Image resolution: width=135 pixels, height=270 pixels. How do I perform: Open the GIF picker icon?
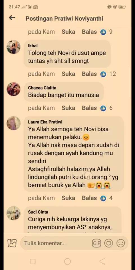pos(96,243)
